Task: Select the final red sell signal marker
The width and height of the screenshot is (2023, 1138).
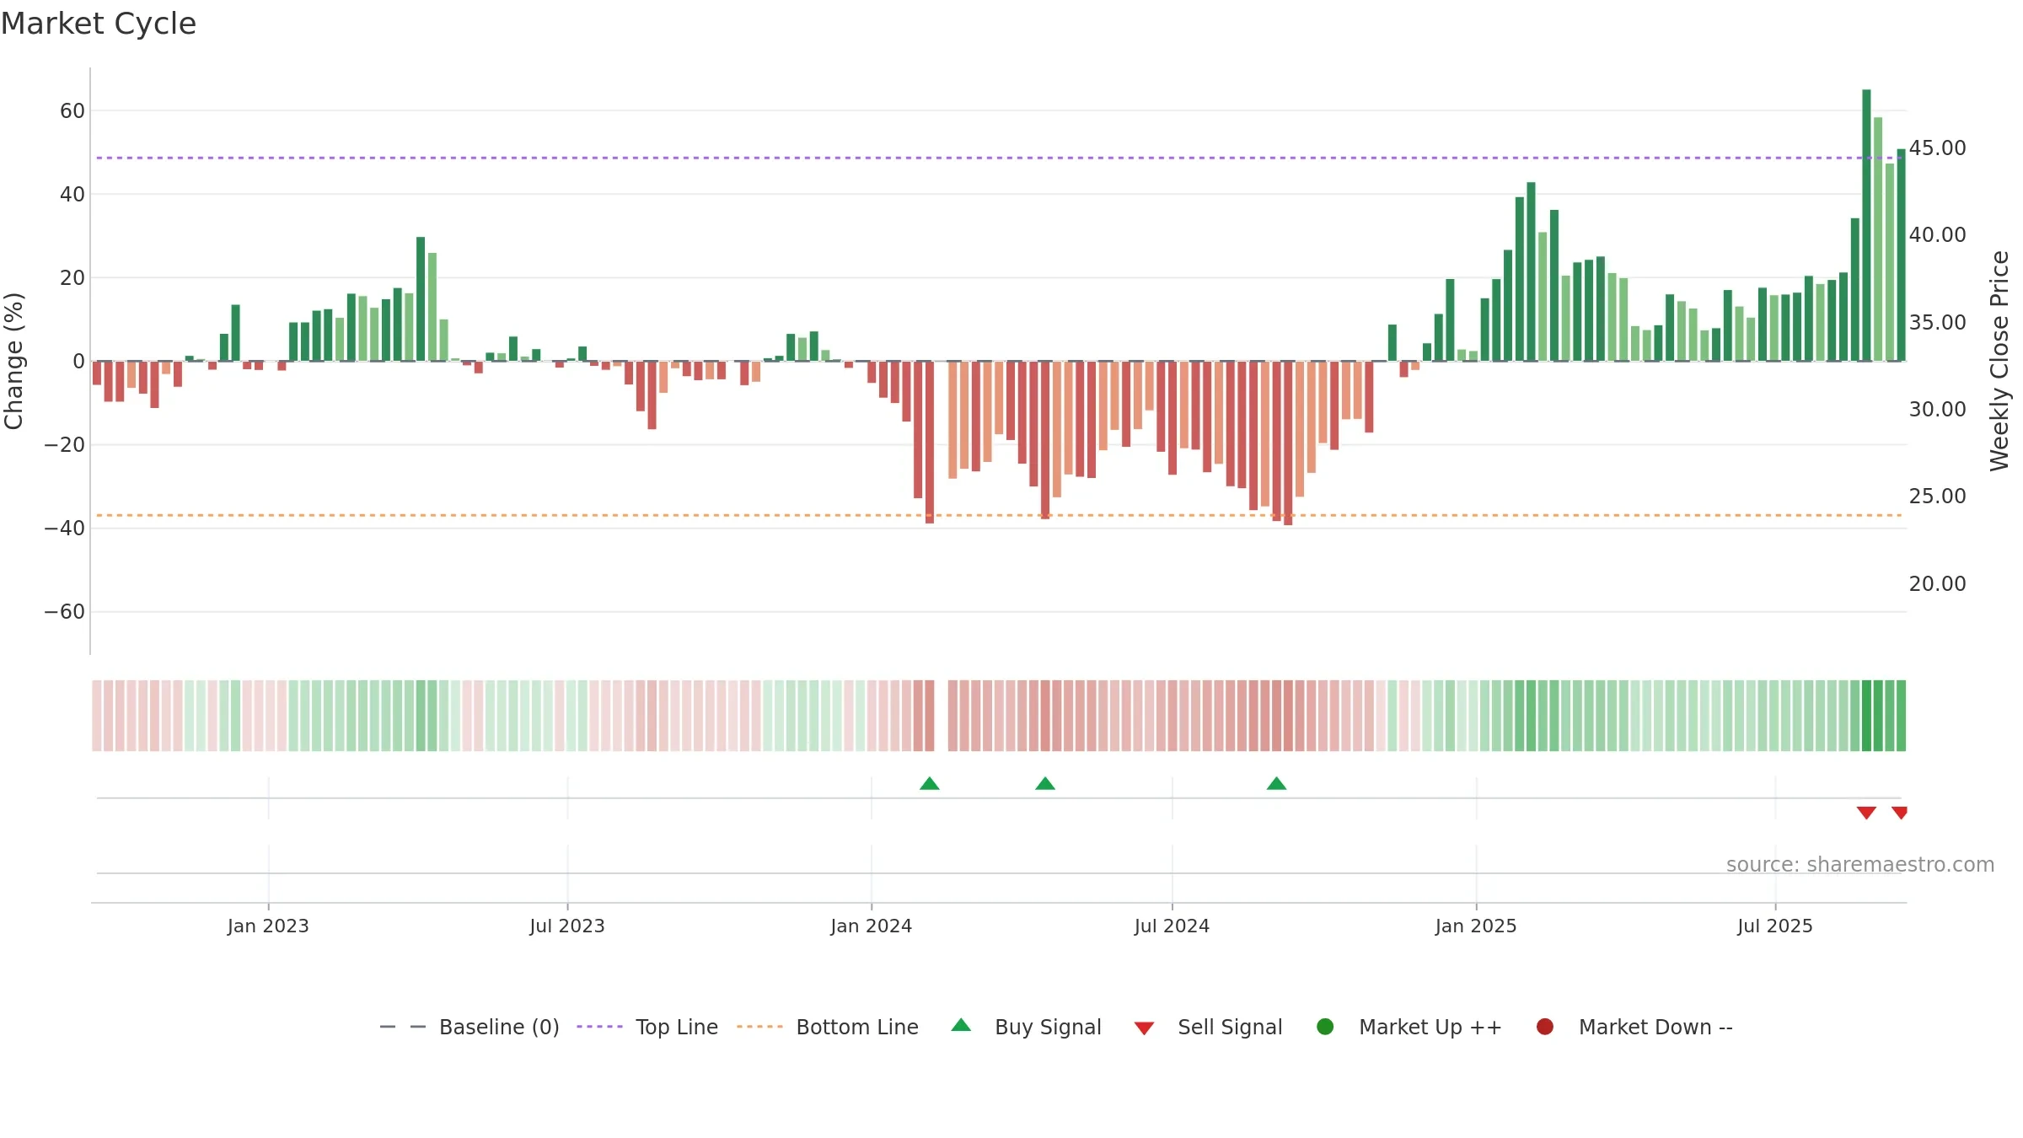Action: 1900,813
